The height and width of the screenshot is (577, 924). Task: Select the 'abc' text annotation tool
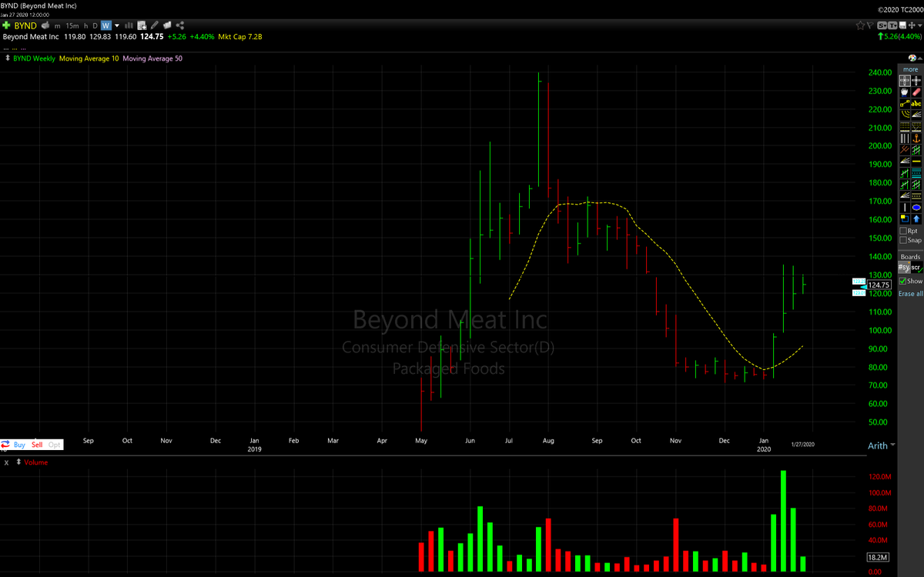pos(917,103)
